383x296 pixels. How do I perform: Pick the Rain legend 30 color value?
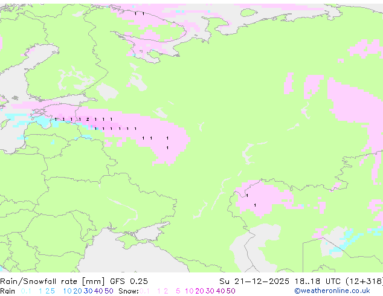[x=88, y=291]
